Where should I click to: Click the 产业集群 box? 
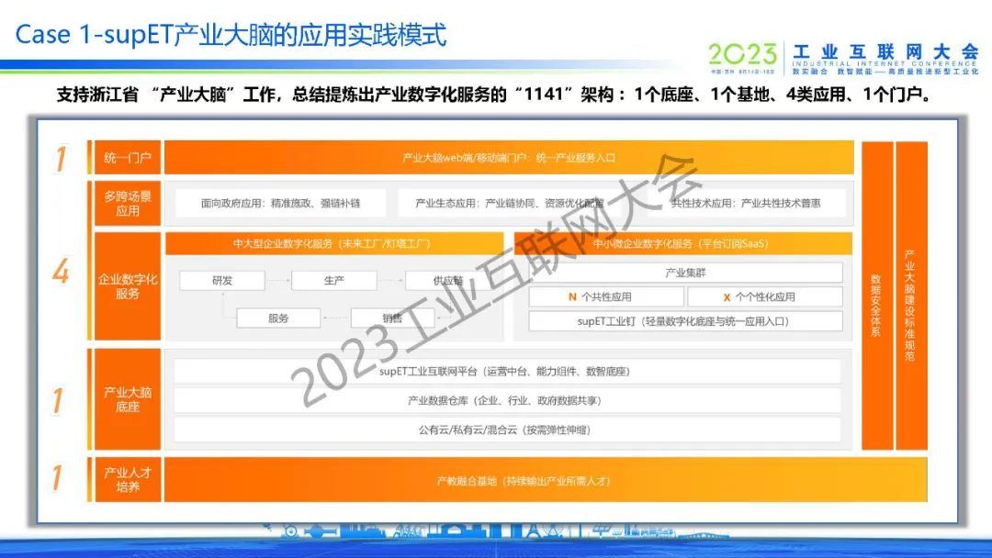(x=685, y=273)
